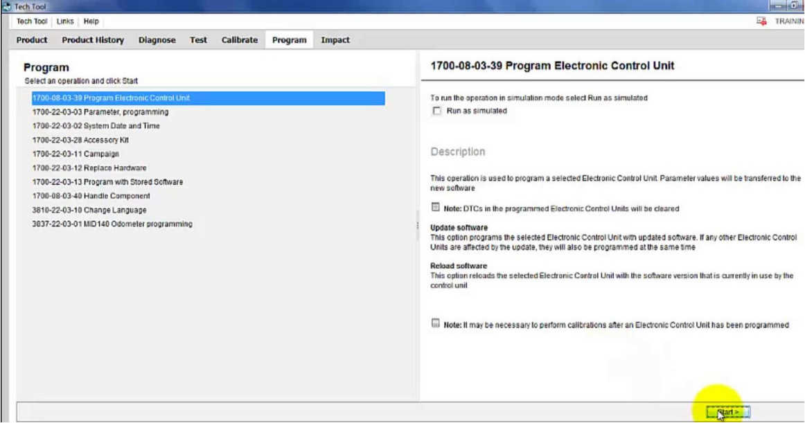Open the Impact tab
This screenshot has height=423, width=805.
click(336, 39)
